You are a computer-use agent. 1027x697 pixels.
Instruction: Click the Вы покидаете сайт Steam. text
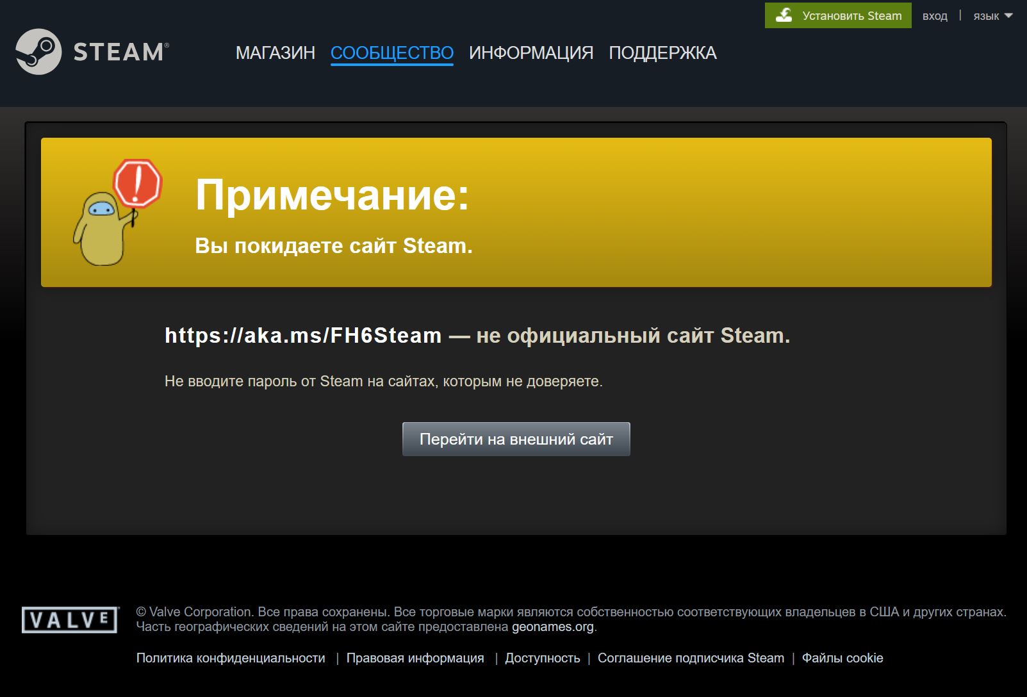point(334,245)
